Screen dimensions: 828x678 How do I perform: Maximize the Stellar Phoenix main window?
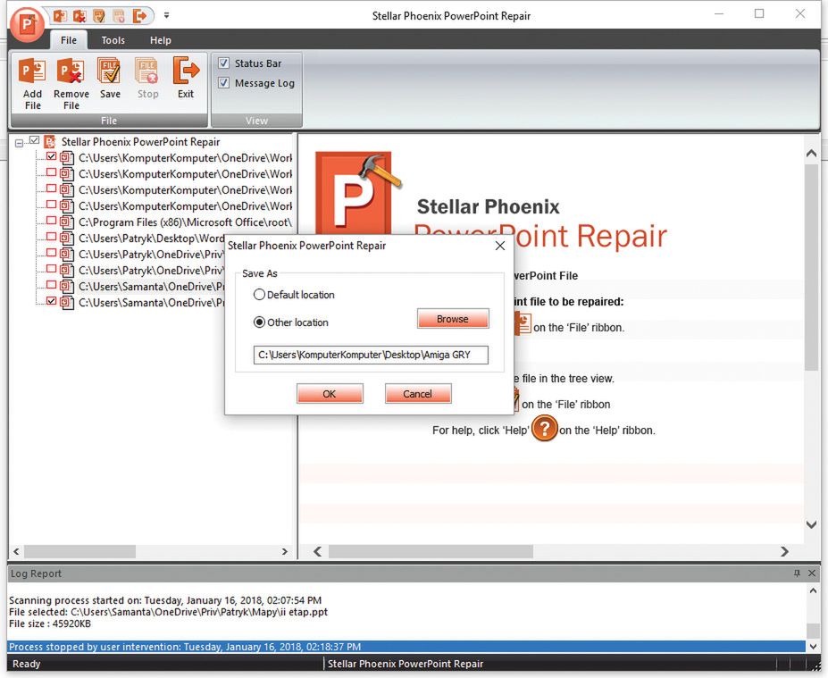tap(759, 14)
